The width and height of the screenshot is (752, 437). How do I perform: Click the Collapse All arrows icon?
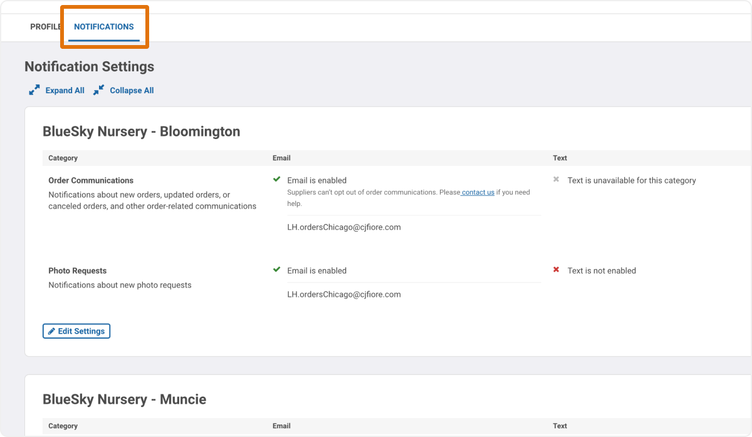coord(98,90)
